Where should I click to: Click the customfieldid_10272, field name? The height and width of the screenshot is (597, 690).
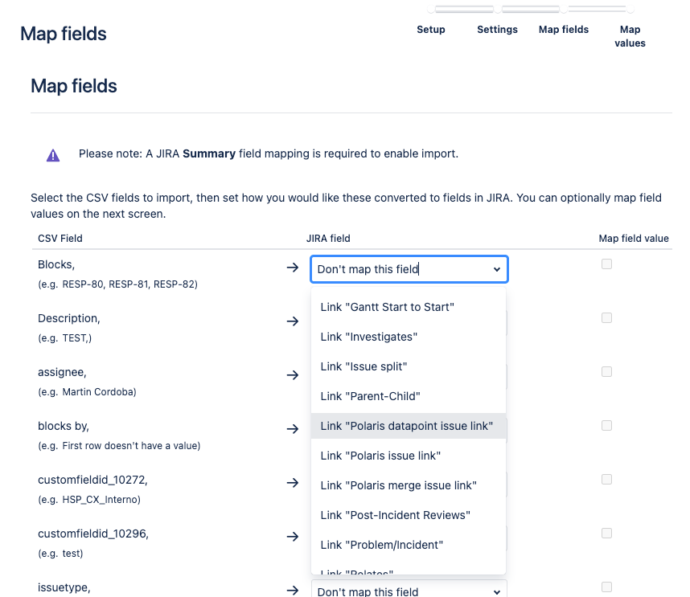tap(92, 480)
